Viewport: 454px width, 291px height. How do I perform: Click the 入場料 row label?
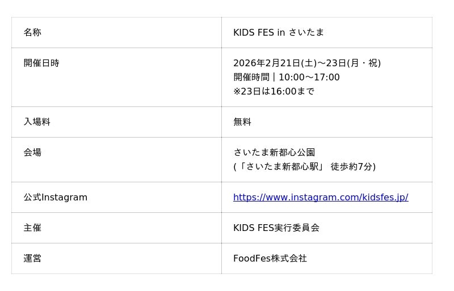click(x=37, y=122)
